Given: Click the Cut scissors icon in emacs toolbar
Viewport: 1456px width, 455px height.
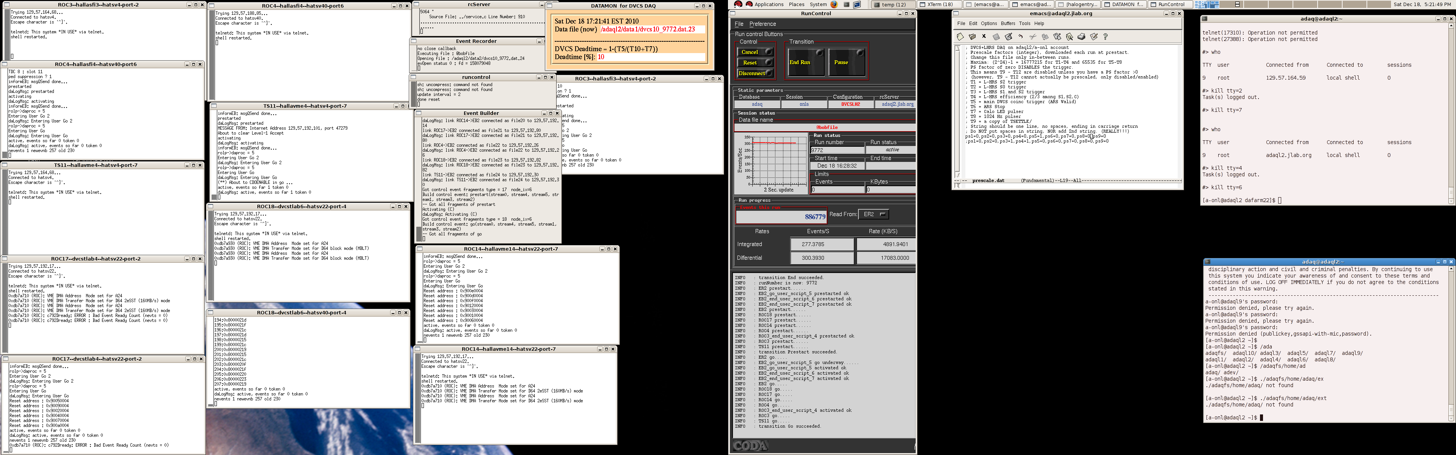Looking at the screenshot, I should click(1032, 37).
